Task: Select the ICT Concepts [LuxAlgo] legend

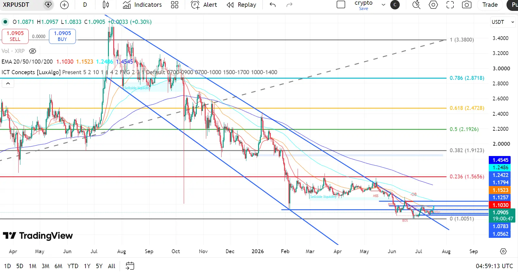Action: [x=31, y=72]
